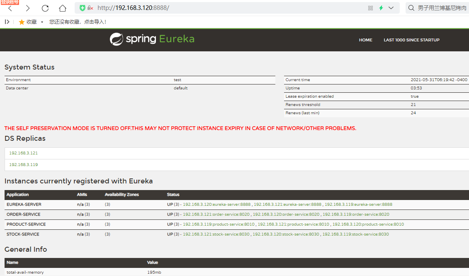Click the 195mb memory value
The image size is (469, 277).
[x=154, y=272]
